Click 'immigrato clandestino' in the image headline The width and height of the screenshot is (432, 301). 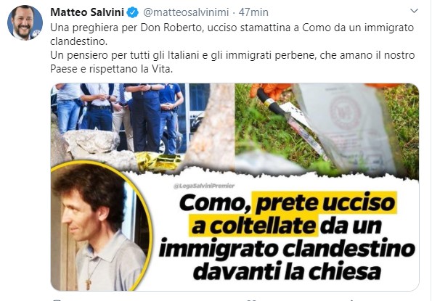point(287,249)
